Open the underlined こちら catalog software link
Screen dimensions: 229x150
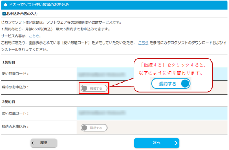click(x=143, y=43)
